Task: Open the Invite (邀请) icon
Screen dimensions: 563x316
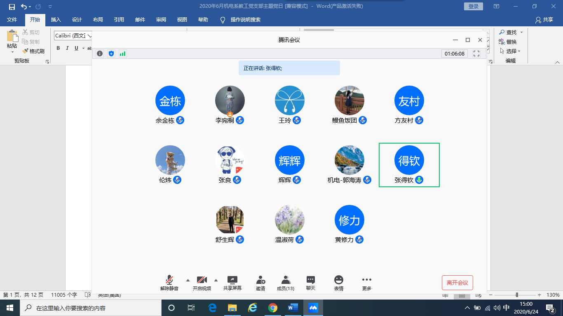Action: coord(260,280)
